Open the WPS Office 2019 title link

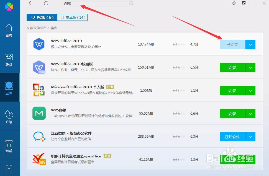coord(66,41)
